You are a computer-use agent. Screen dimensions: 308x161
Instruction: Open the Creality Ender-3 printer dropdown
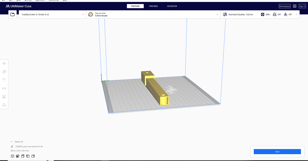pos(52,15)
